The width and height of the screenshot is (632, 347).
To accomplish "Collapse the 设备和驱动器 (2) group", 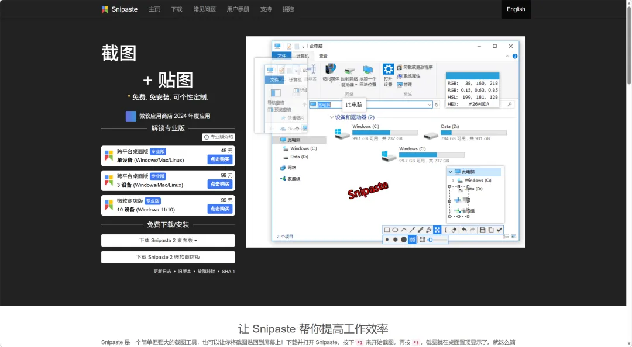I will (x=332, y=117).
